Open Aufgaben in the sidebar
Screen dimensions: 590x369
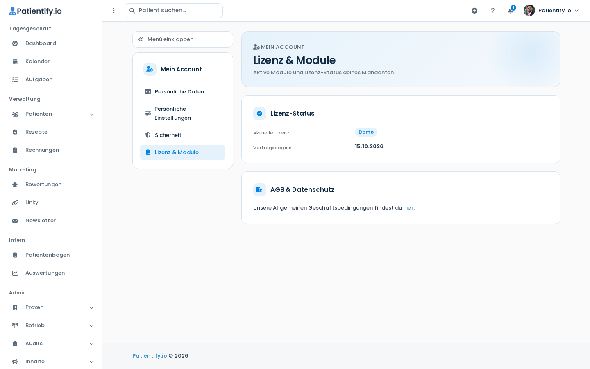point(51,80)
